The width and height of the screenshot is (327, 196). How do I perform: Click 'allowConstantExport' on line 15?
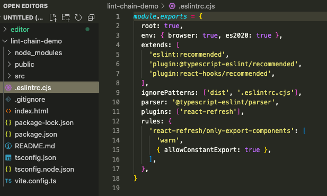coord(200,150)
